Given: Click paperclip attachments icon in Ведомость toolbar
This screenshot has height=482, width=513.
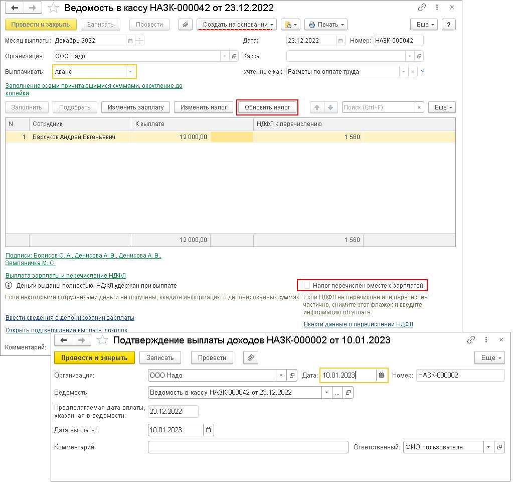Looking at the screenshot, I should click(x=186, y=25).
